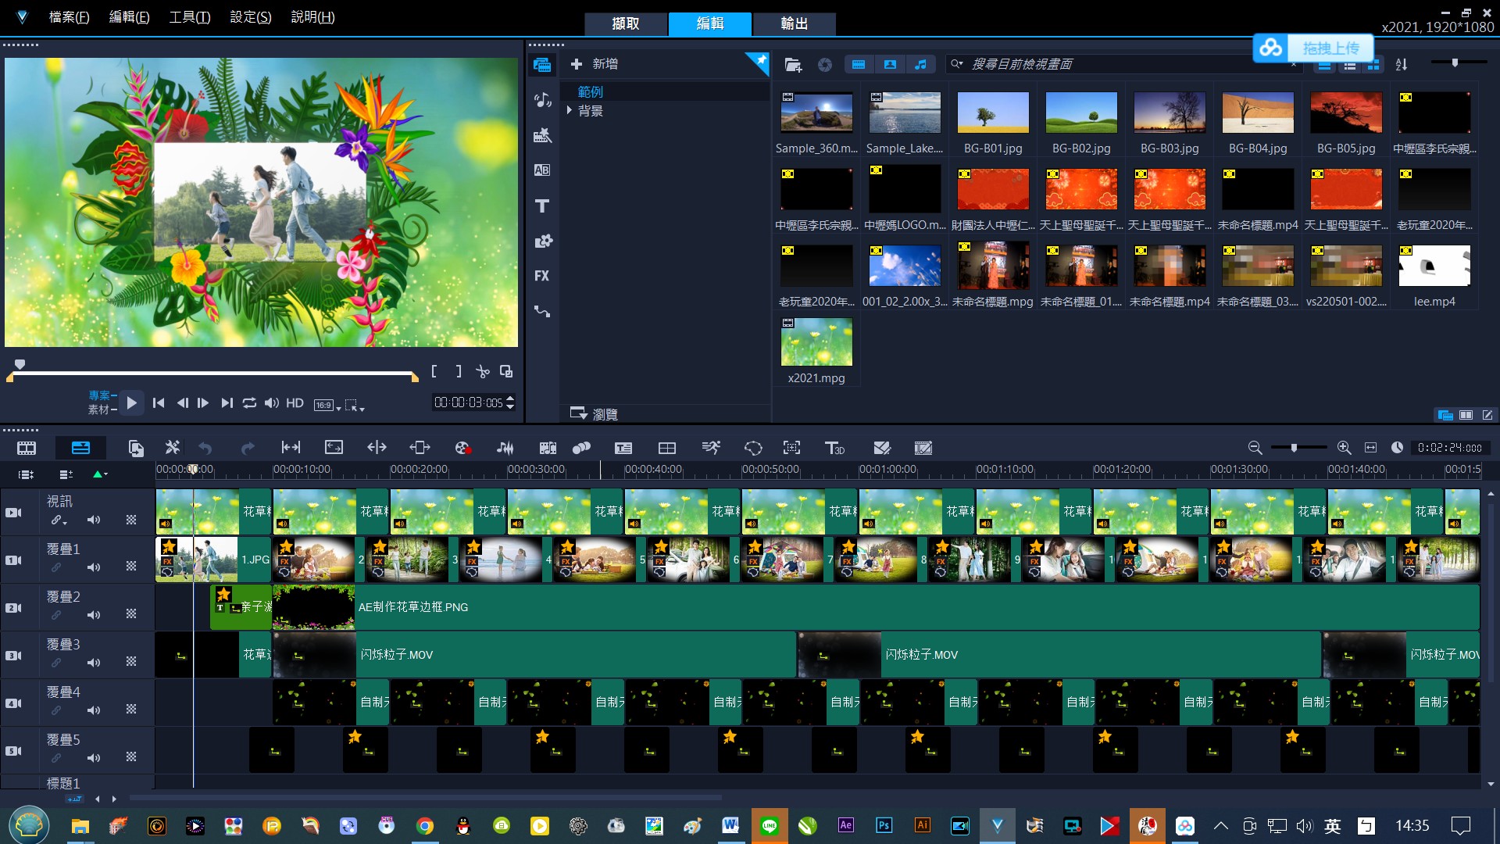Click the import media files folder icon
The width and height of the screenshot is (1500, 844).
click(793, 65)
